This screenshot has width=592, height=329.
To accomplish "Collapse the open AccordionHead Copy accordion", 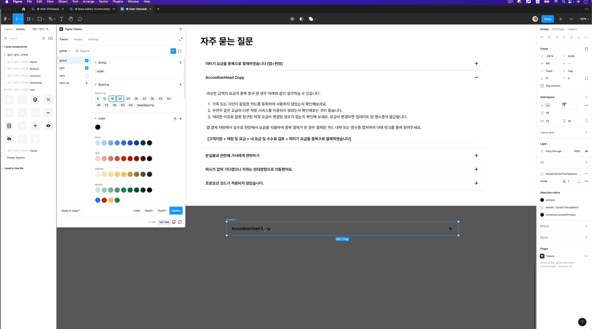I will click(x=476, y=77).
